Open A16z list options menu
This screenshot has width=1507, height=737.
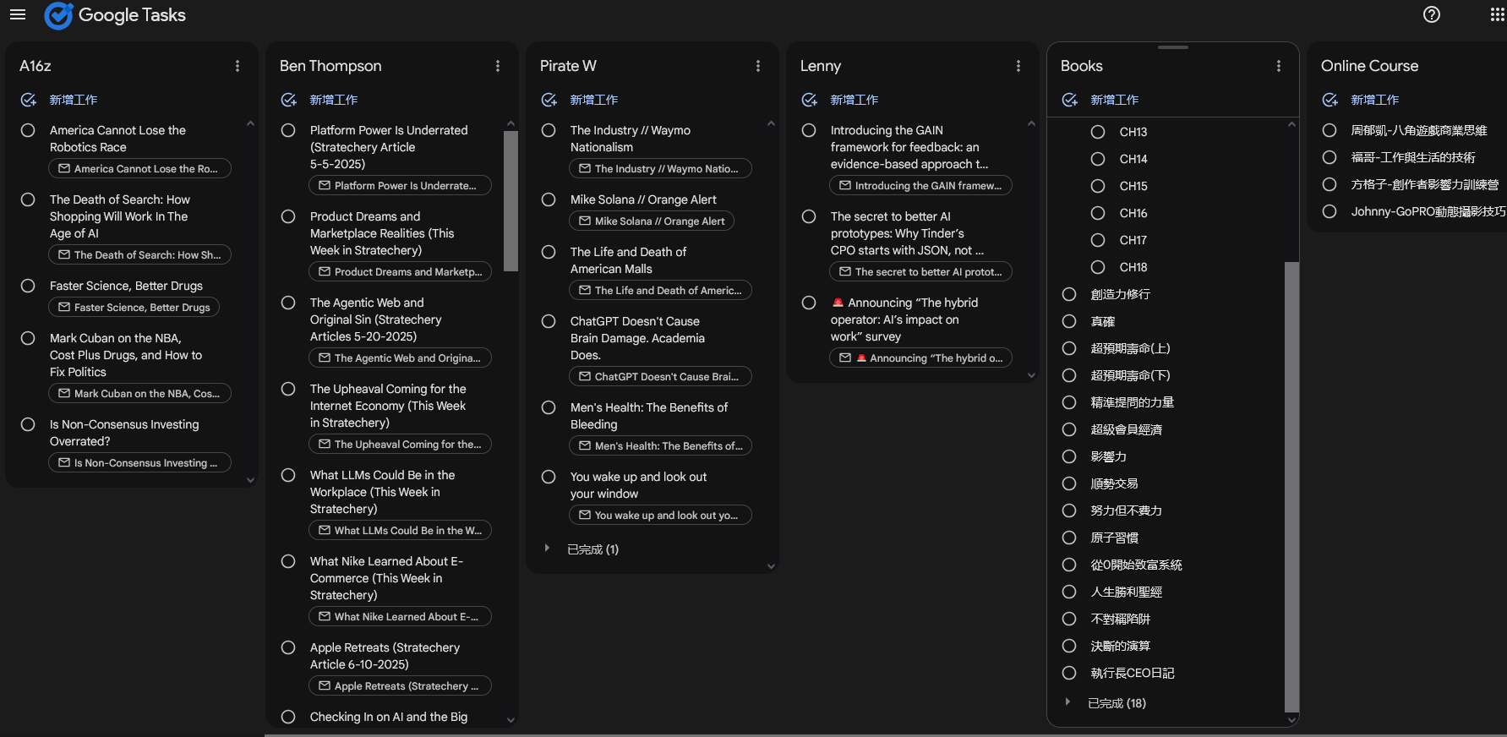(238, 66)
